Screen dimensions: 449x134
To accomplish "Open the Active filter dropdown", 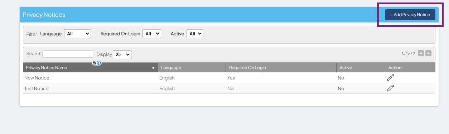I will tap(195, 33).
